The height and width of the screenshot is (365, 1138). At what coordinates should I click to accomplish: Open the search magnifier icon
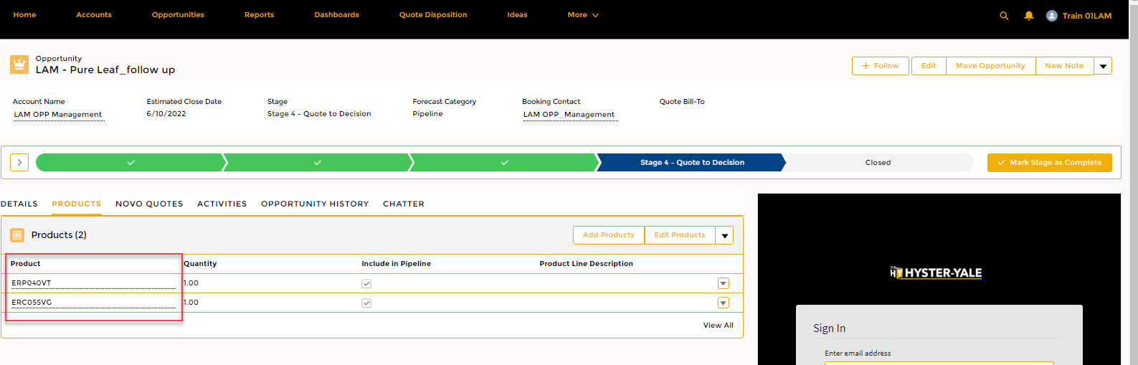pyautogui.click(x=1004, y=16)
